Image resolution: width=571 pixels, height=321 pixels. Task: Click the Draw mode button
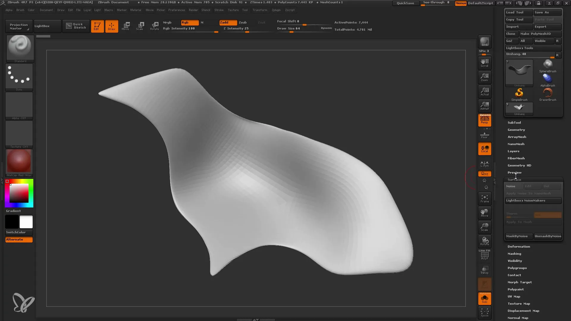point(111,26)
